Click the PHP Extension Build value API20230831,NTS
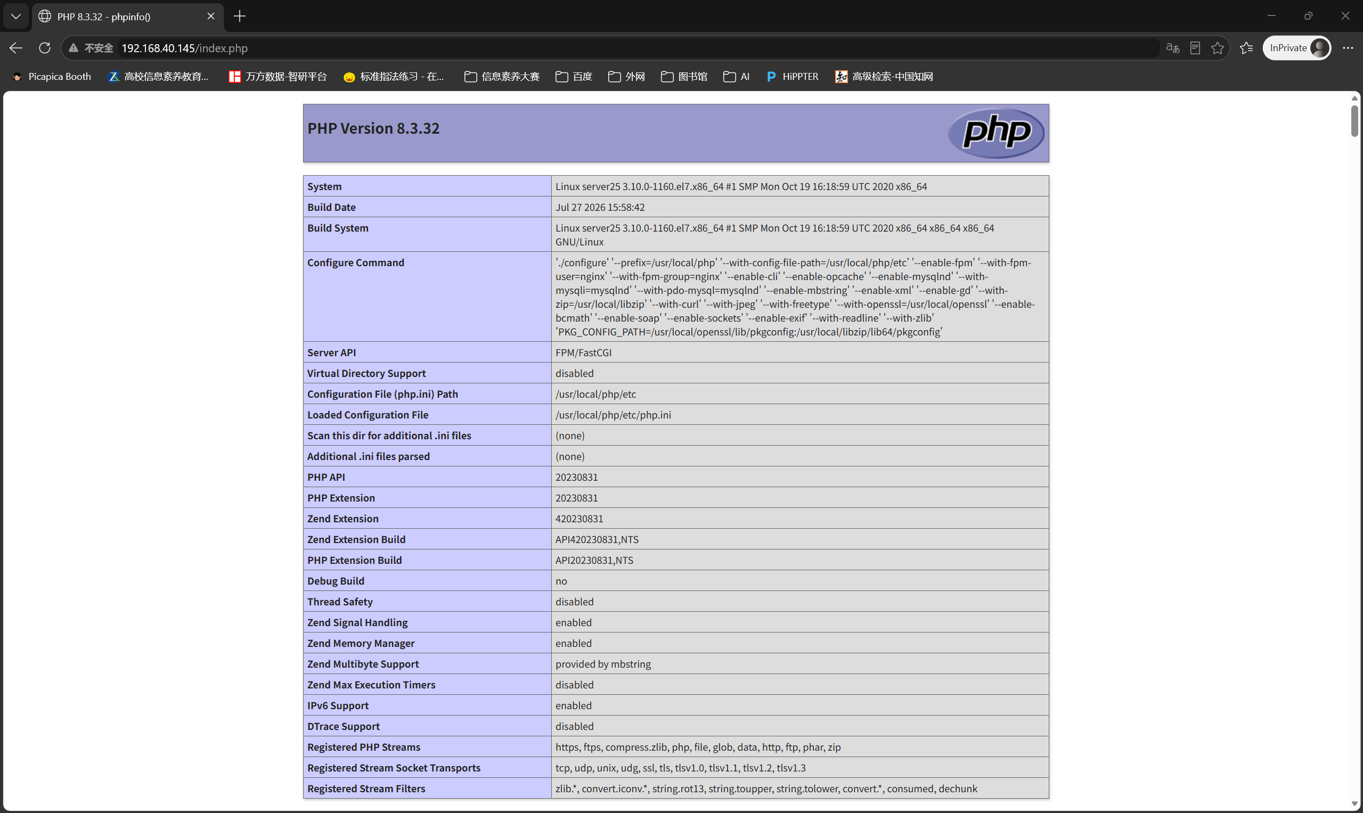The image size is (1363, 813). [594, 560]
